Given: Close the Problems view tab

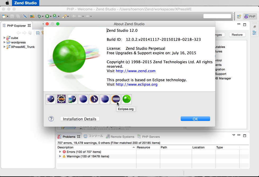Looking at the screenshot, I should pos(79,137).
